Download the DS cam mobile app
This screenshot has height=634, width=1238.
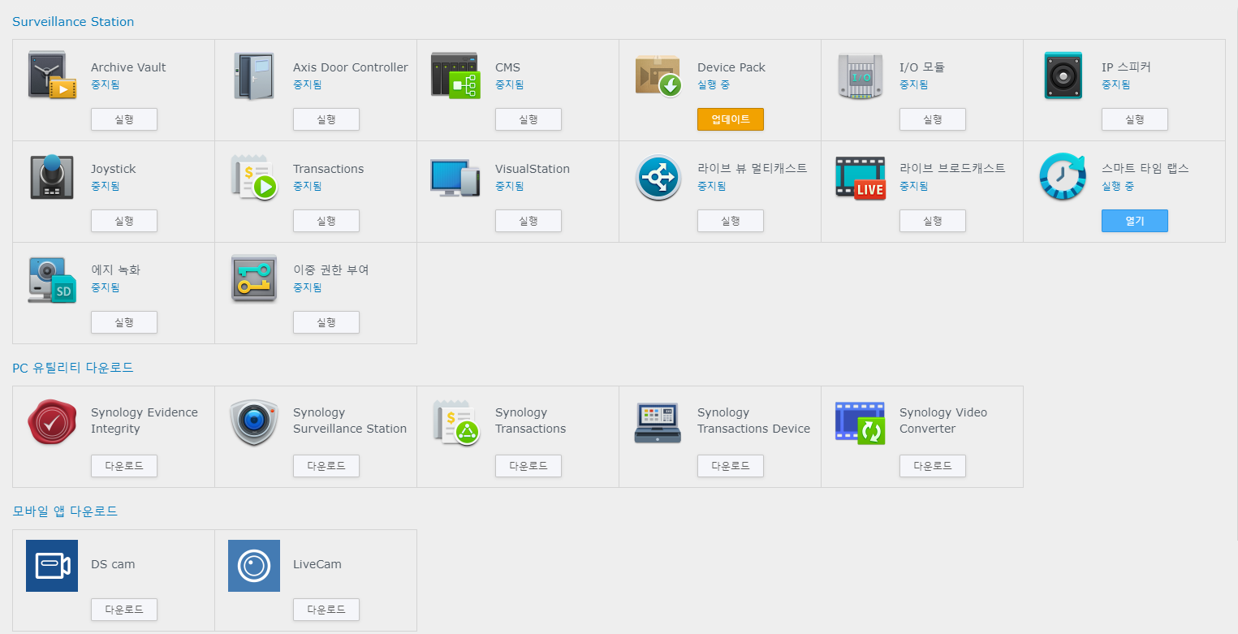point(124,610)
